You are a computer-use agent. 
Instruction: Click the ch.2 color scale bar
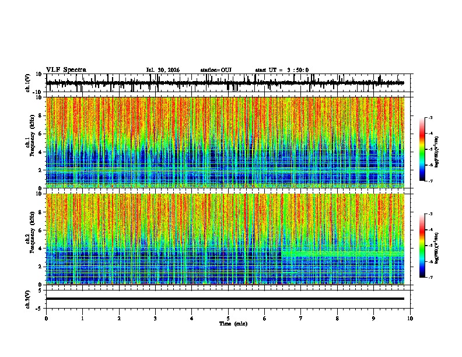point(422,246)
